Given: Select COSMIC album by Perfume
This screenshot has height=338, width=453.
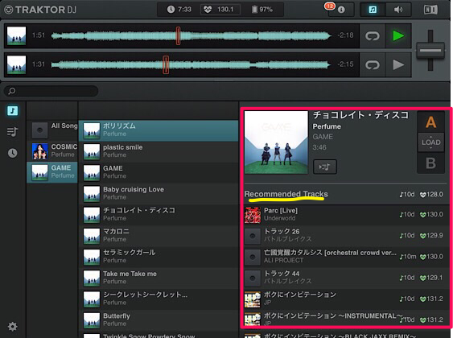Looking at the screenshot, I should [x=52, y=150].
